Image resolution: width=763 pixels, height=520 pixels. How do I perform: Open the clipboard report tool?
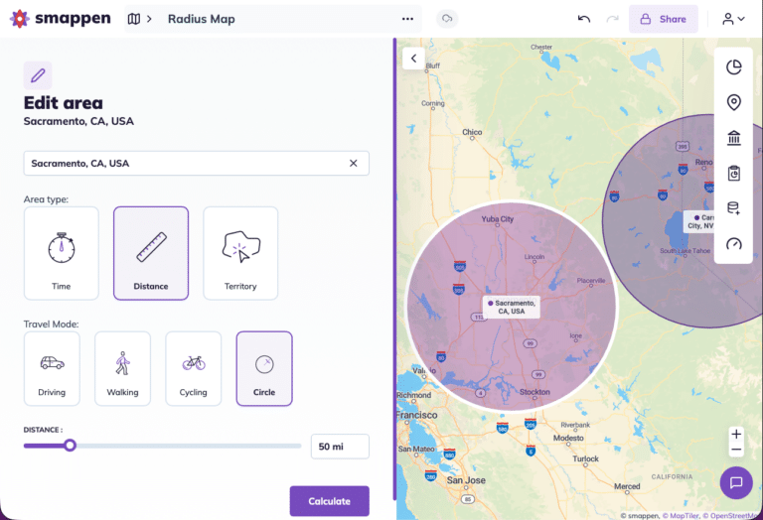[734, 173]
